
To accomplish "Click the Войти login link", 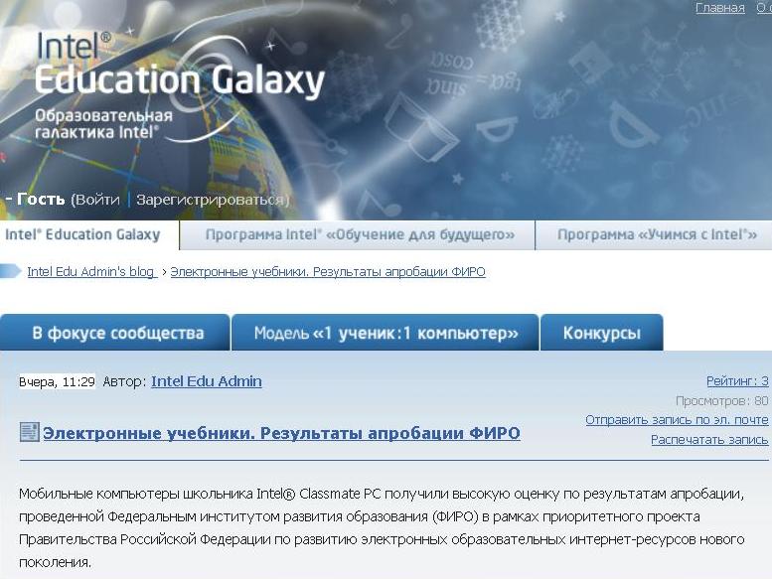I will (97, 200).
